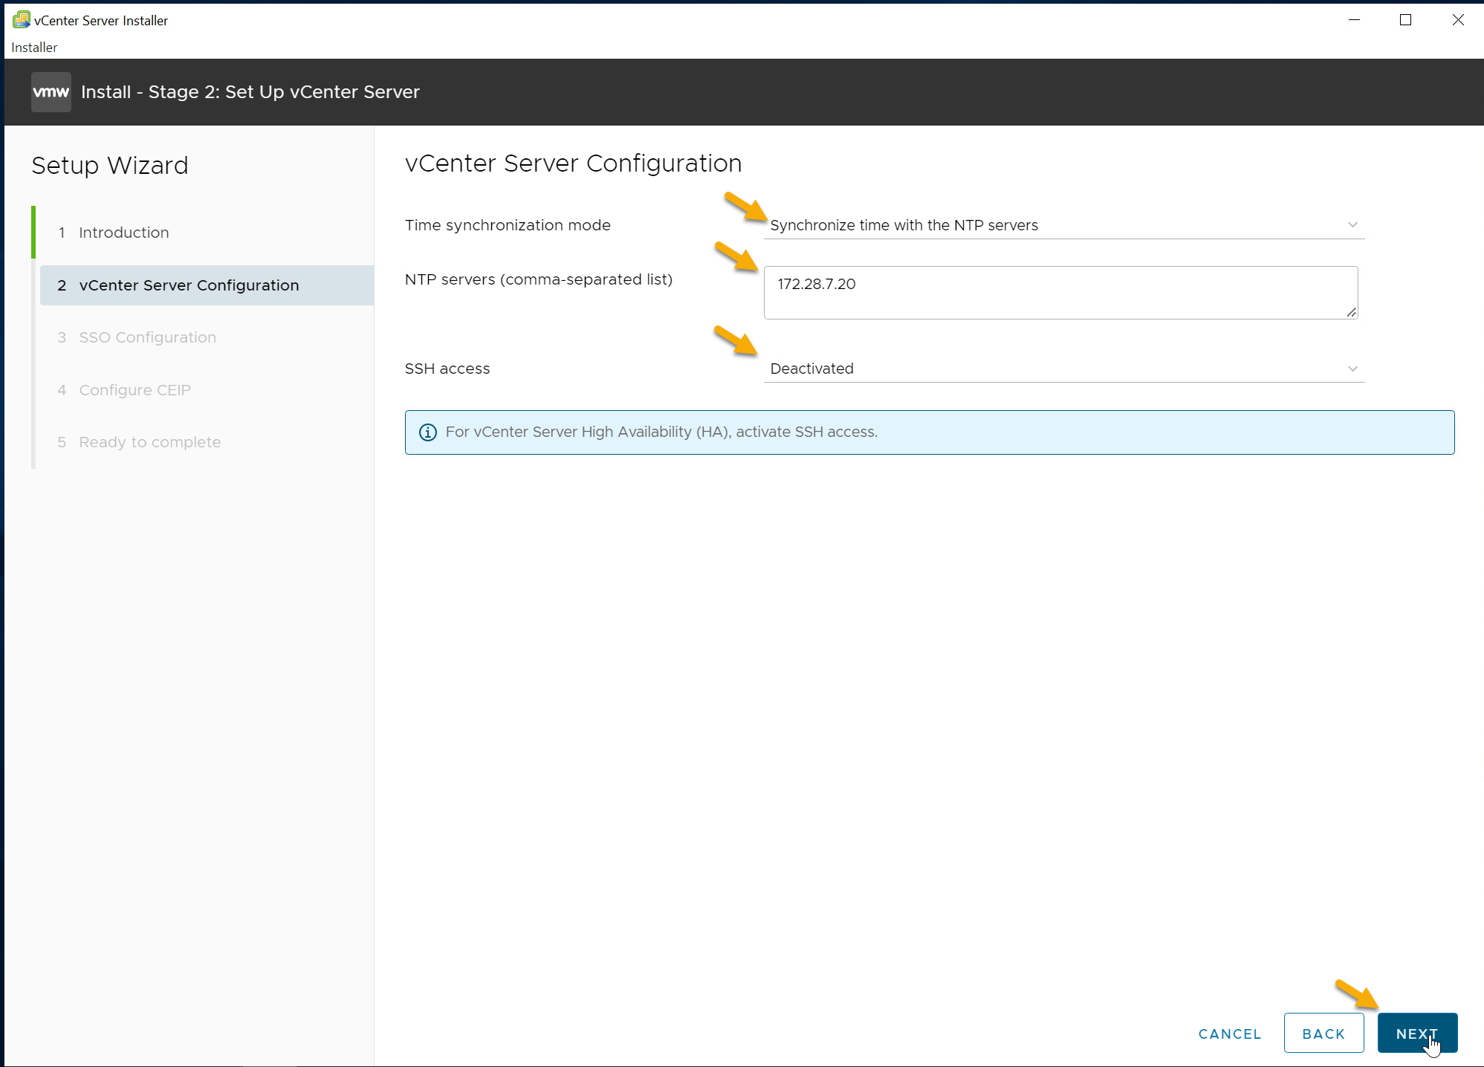1484x1067 pixels.
Task: Click the info icon in the HA notice
Action: point(428,432)
